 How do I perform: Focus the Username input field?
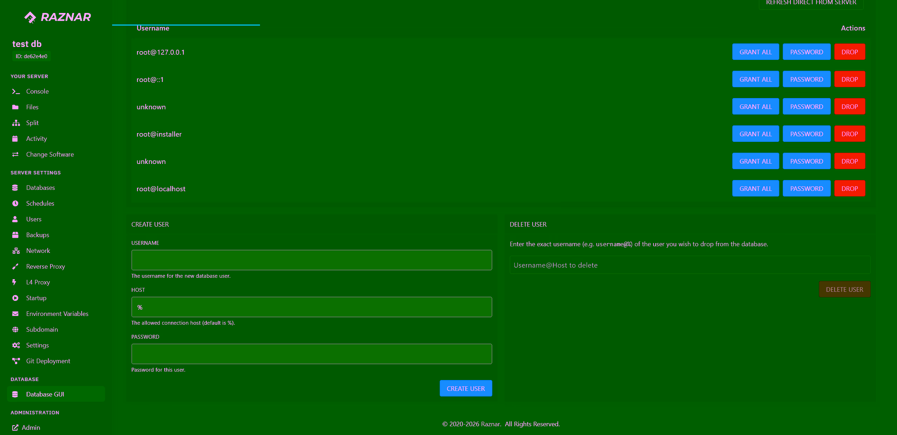pyautogui.click(x=311, y=260)
